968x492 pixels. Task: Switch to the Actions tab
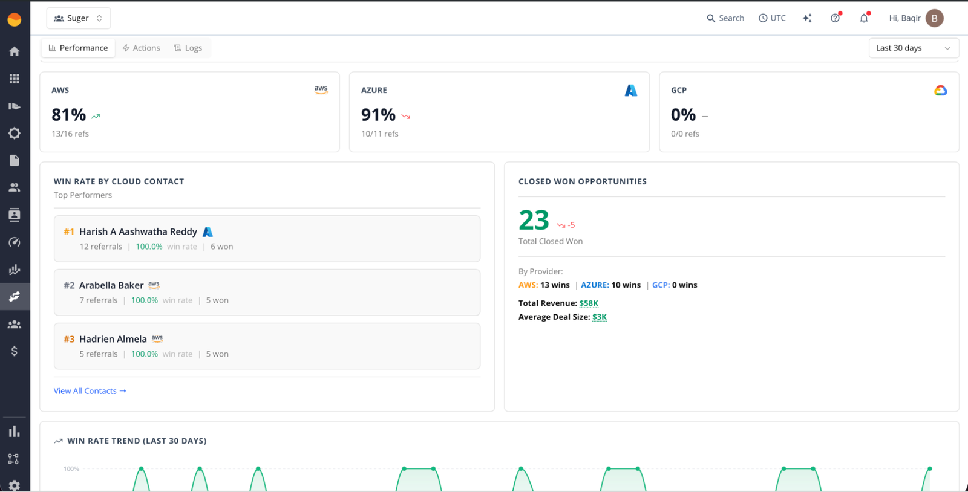[142, 48]
